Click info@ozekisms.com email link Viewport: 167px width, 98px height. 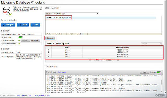pos(42,95)
